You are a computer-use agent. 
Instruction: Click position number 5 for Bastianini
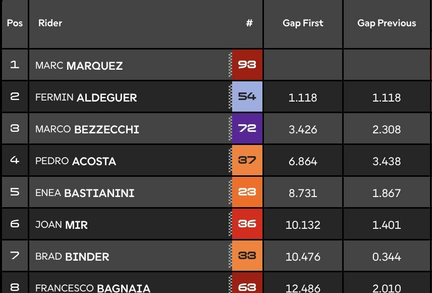point(15,192)
